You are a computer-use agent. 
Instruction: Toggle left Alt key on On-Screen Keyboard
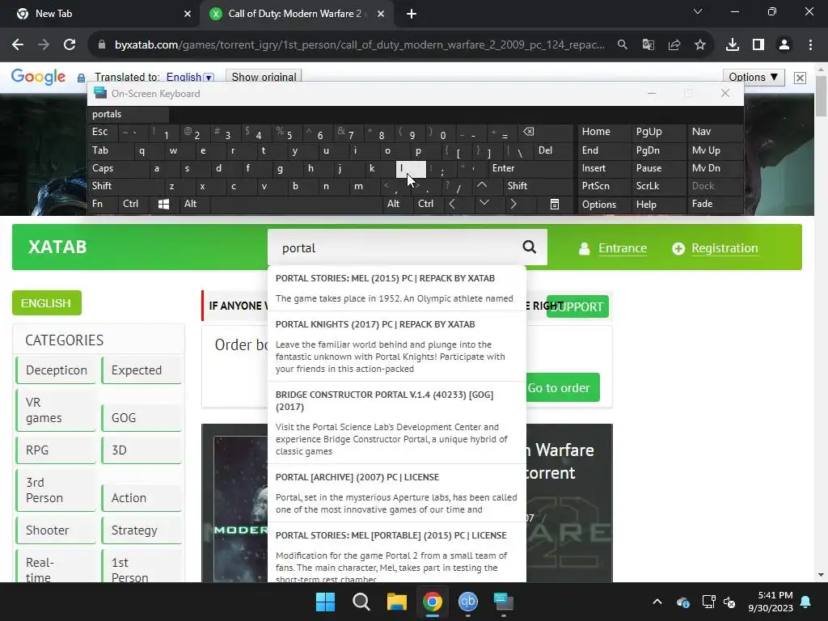coord(193,204)
